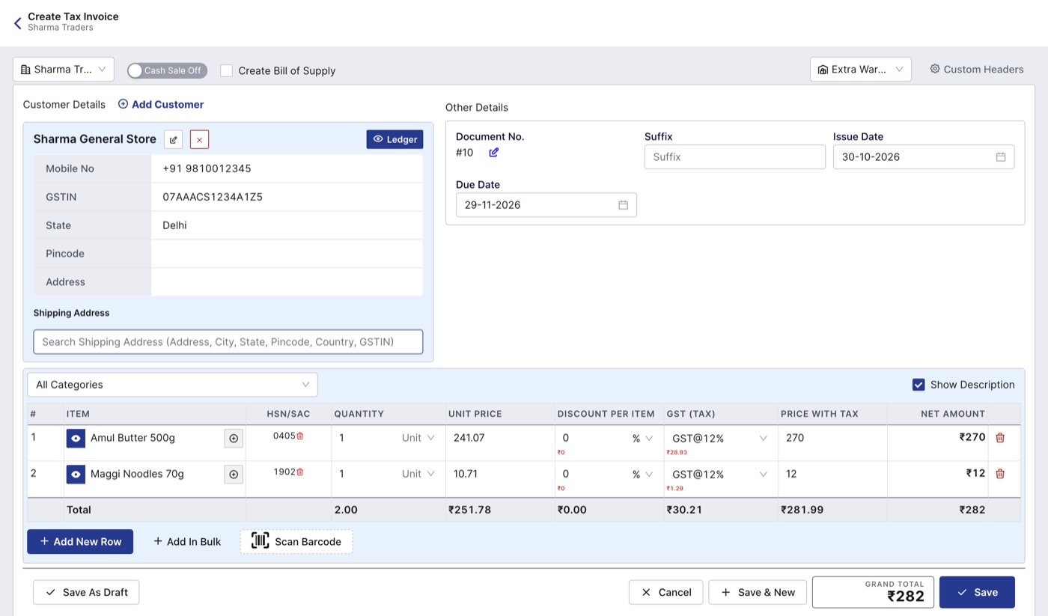
Task: Click Save & New
Action: click(x=758, y=592)
